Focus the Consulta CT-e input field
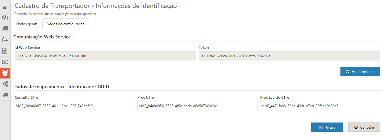The height and width of the screenshot is (140, 383). click(75, 106)
